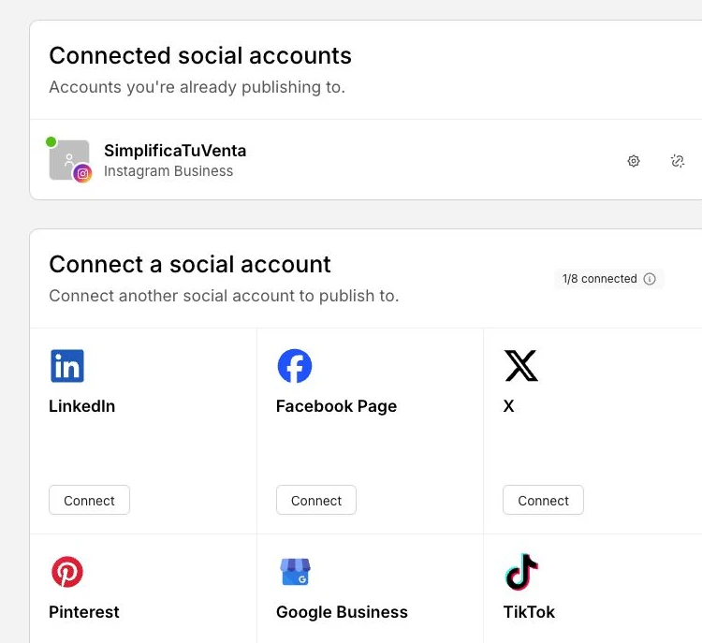
Task: Click the X logo icon
Action: click(x=521, y=366)
